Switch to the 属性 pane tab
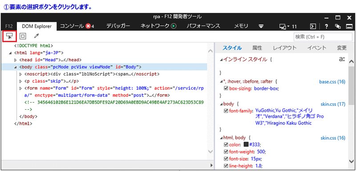Viewport: 356px width, 171px height. [x=257, y=48]
